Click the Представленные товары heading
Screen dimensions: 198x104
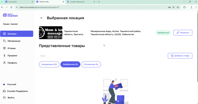coord(62,46)
